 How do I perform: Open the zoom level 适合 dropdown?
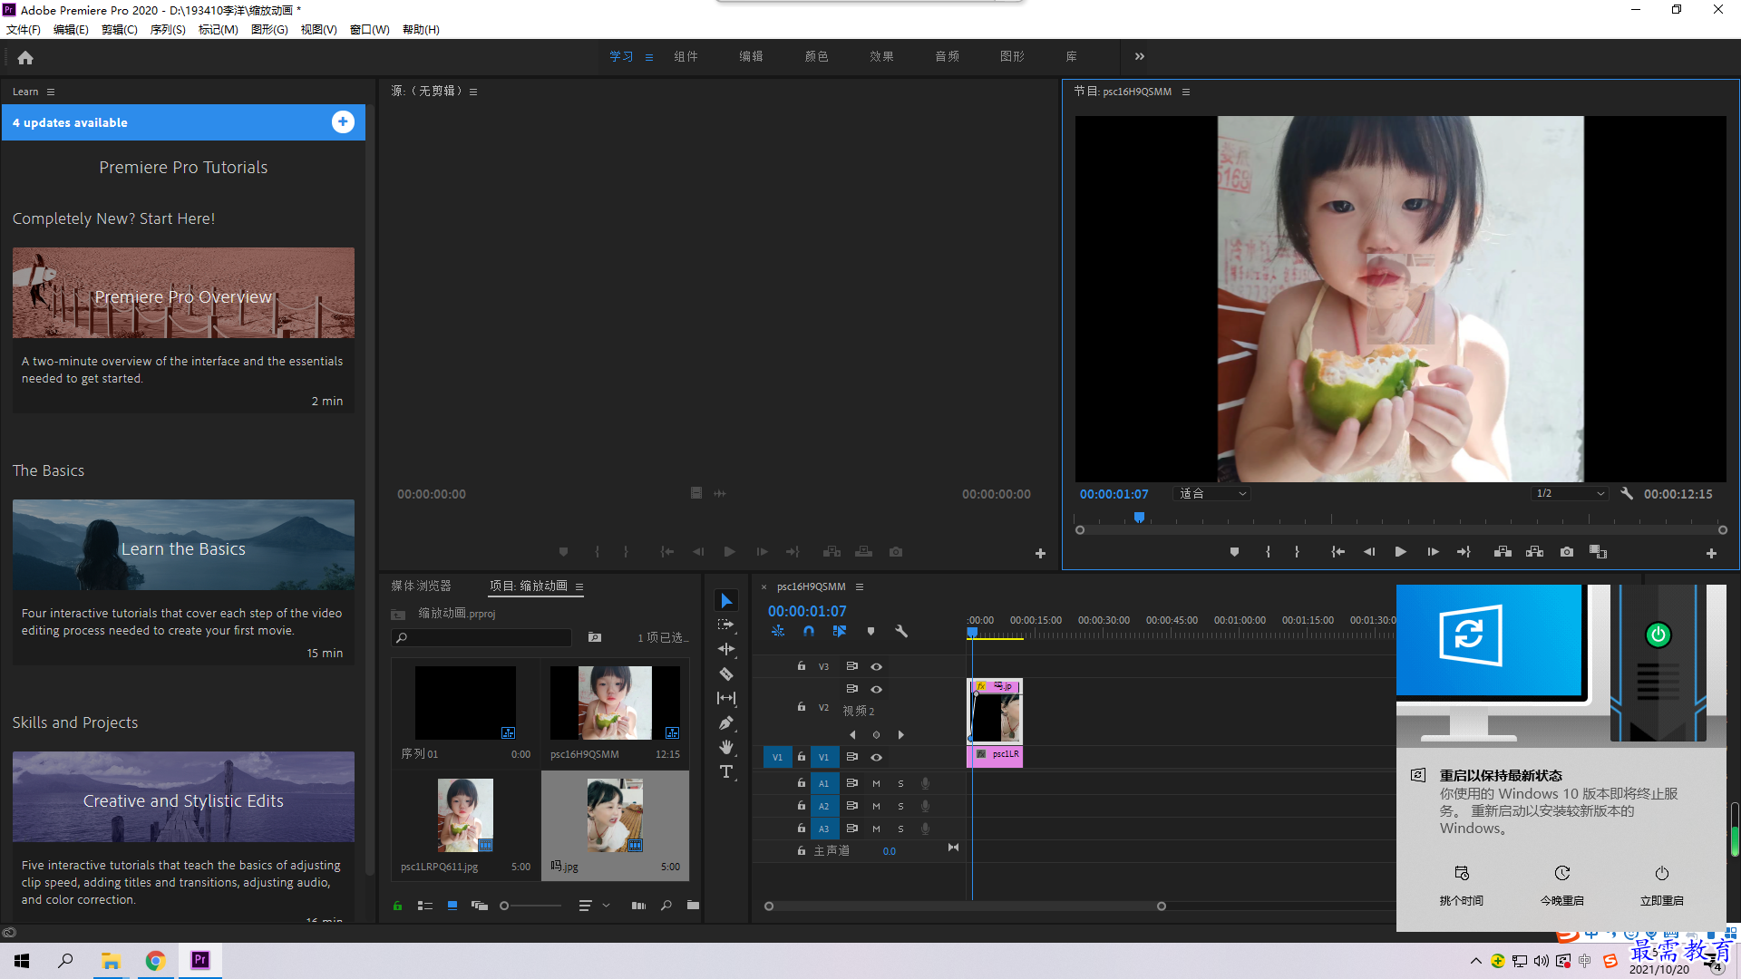pyautogui.click(x=1212, y=494)
